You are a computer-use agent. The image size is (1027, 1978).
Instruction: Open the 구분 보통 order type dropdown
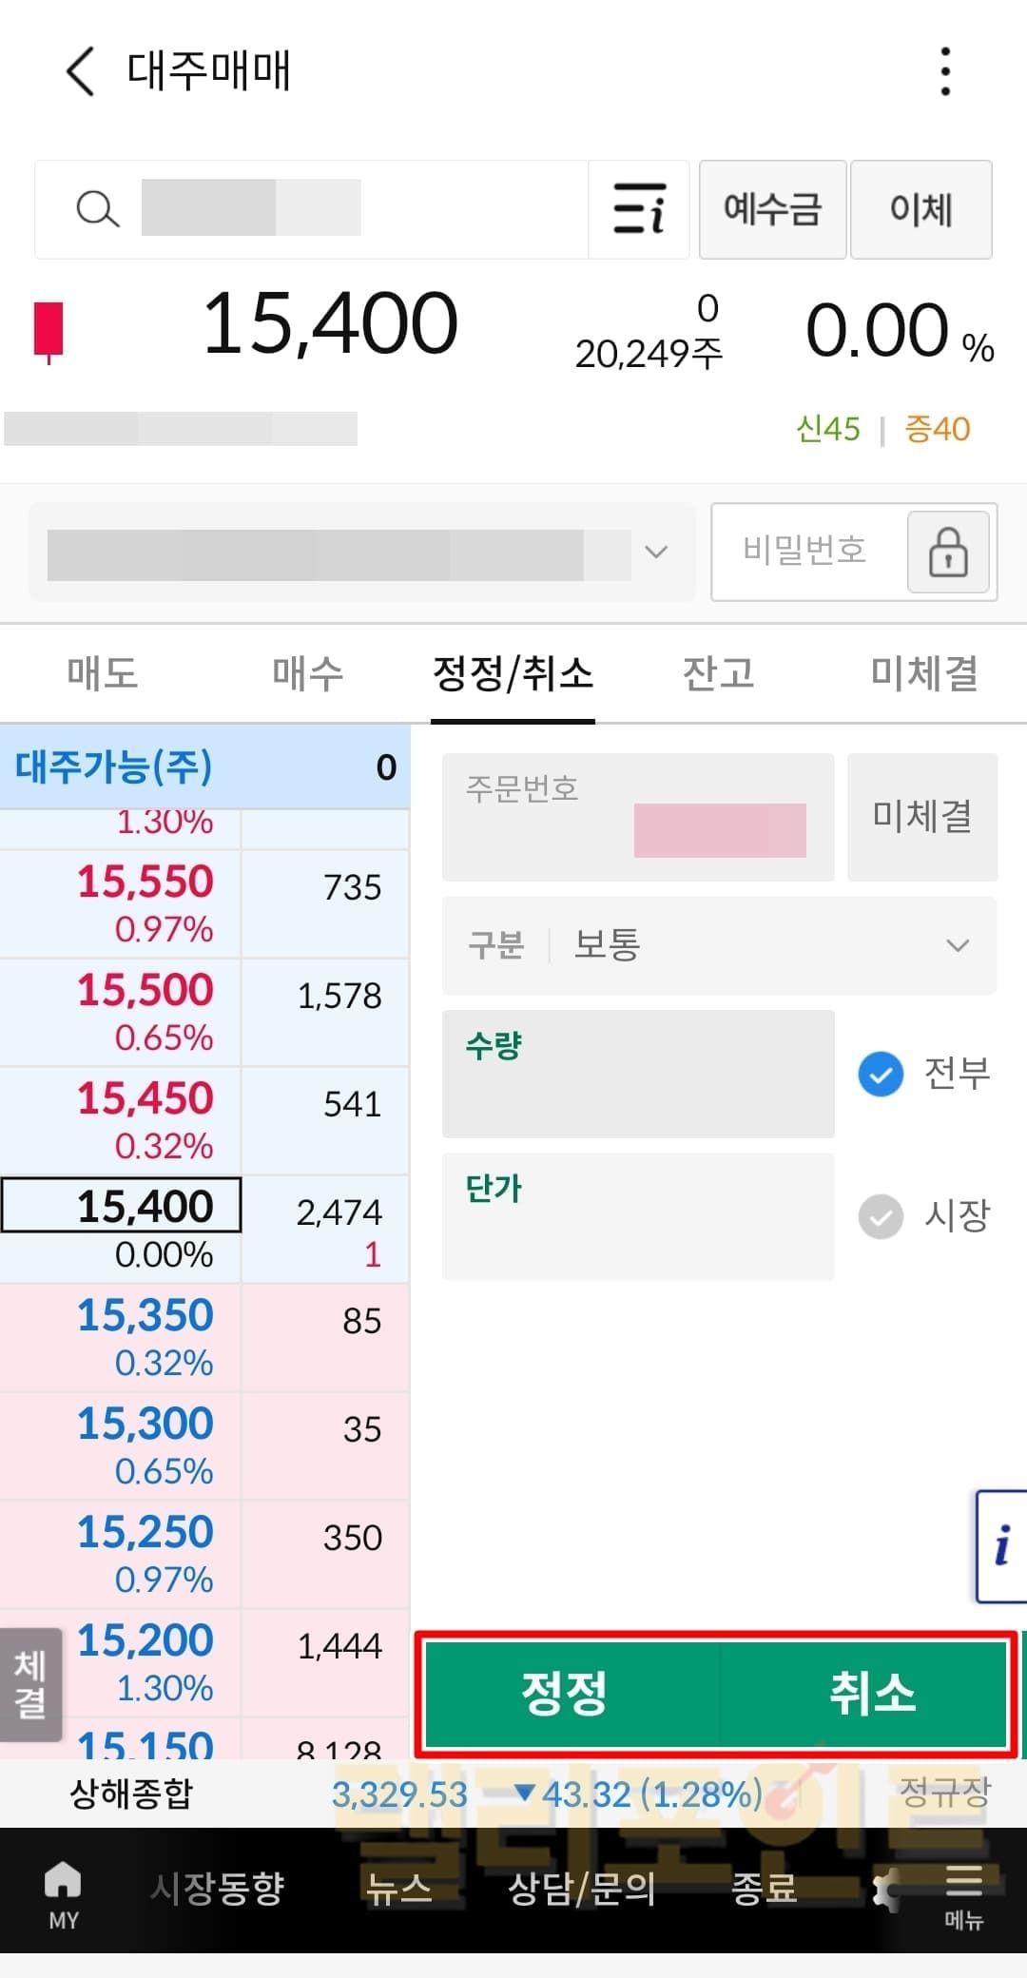pos(719,945)
